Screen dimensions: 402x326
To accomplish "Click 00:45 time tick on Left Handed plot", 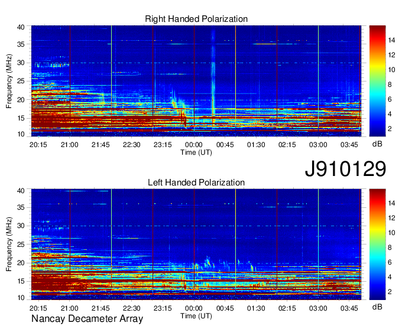I will point(225,308).
